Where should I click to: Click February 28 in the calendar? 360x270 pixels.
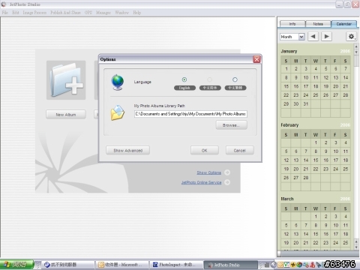(x=306, y=178)
